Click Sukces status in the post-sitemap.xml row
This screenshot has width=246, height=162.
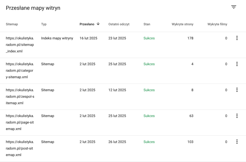pos(149,142)
